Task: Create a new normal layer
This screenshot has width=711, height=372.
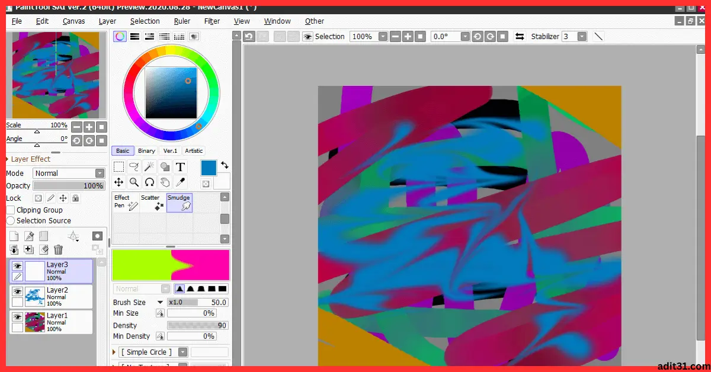Action: click(x=14, y=236)
